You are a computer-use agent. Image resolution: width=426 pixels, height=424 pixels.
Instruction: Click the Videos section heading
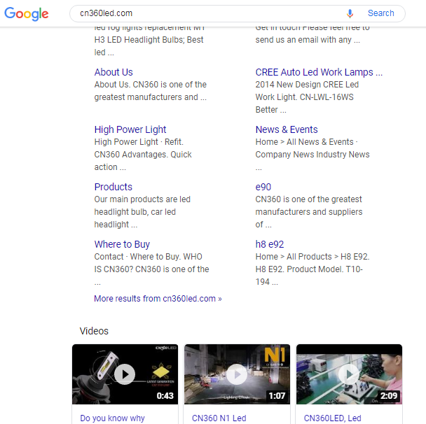pos(94,331)
